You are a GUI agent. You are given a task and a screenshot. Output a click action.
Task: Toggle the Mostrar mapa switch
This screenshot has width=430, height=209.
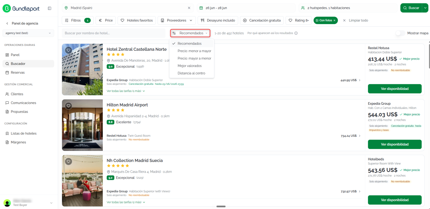(400, 33)
